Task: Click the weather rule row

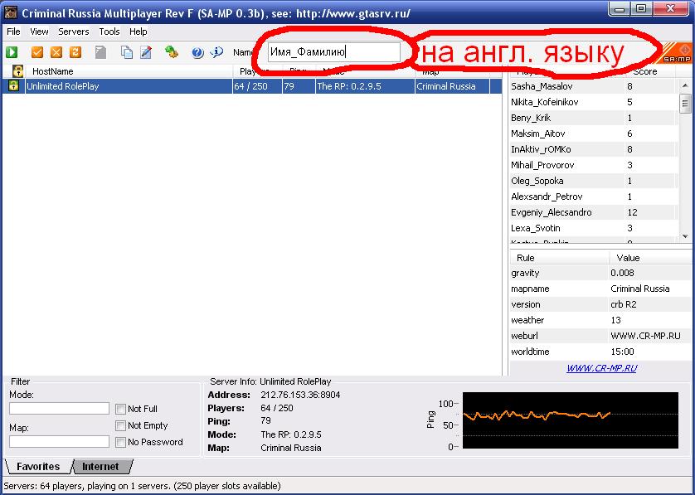Action: [x=600, y=320]
